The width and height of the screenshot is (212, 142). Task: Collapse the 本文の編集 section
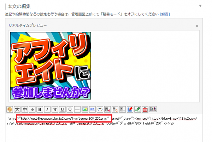point(200,6)
